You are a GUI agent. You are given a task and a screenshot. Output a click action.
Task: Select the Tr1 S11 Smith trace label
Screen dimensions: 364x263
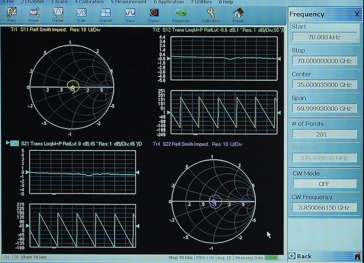click(56, 30)
